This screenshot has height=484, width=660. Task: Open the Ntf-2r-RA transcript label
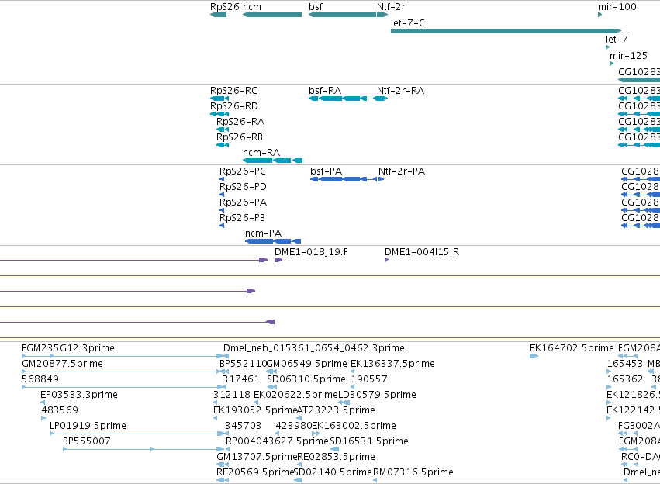tap(400, 91)
